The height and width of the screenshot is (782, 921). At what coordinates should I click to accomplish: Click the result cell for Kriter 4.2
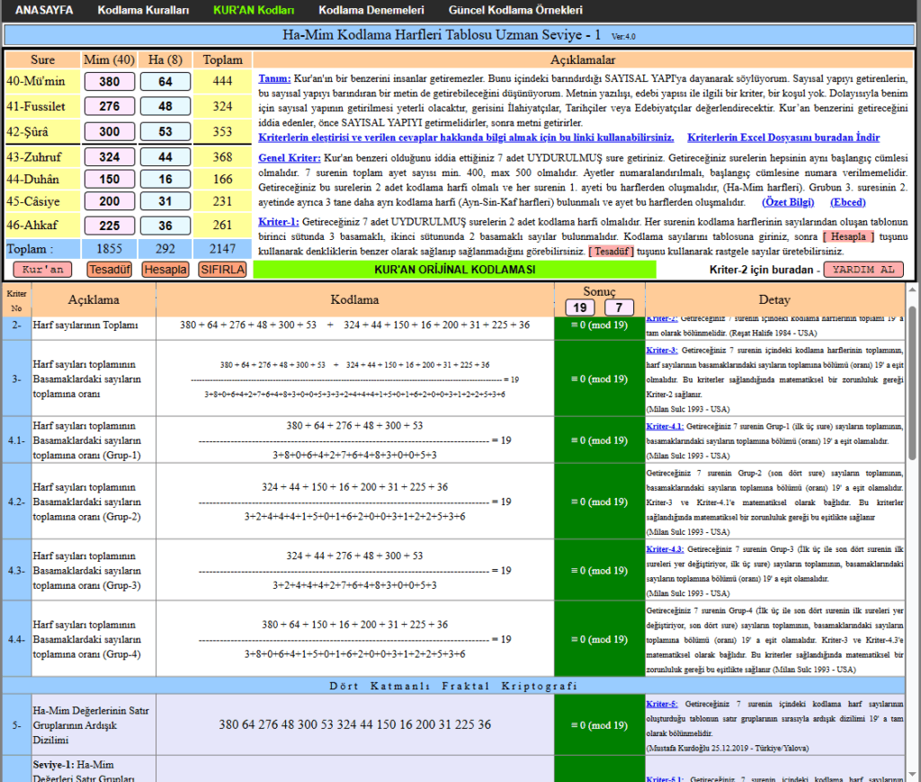pos(600,502)
